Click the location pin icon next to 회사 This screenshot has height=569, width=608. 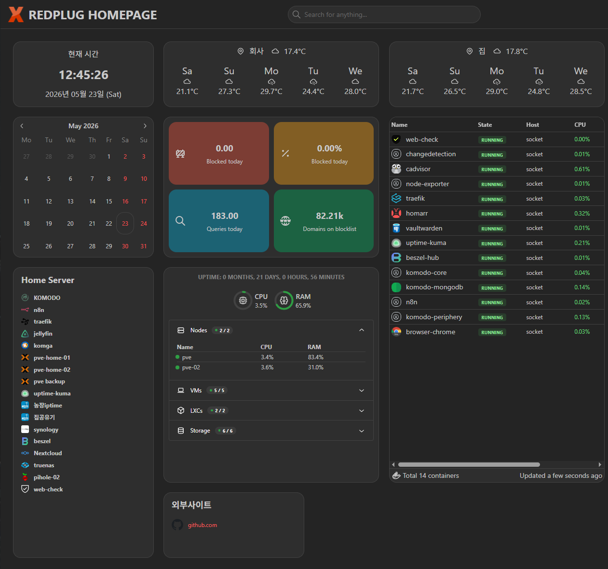pyautogui.click(x=241, y=51)
